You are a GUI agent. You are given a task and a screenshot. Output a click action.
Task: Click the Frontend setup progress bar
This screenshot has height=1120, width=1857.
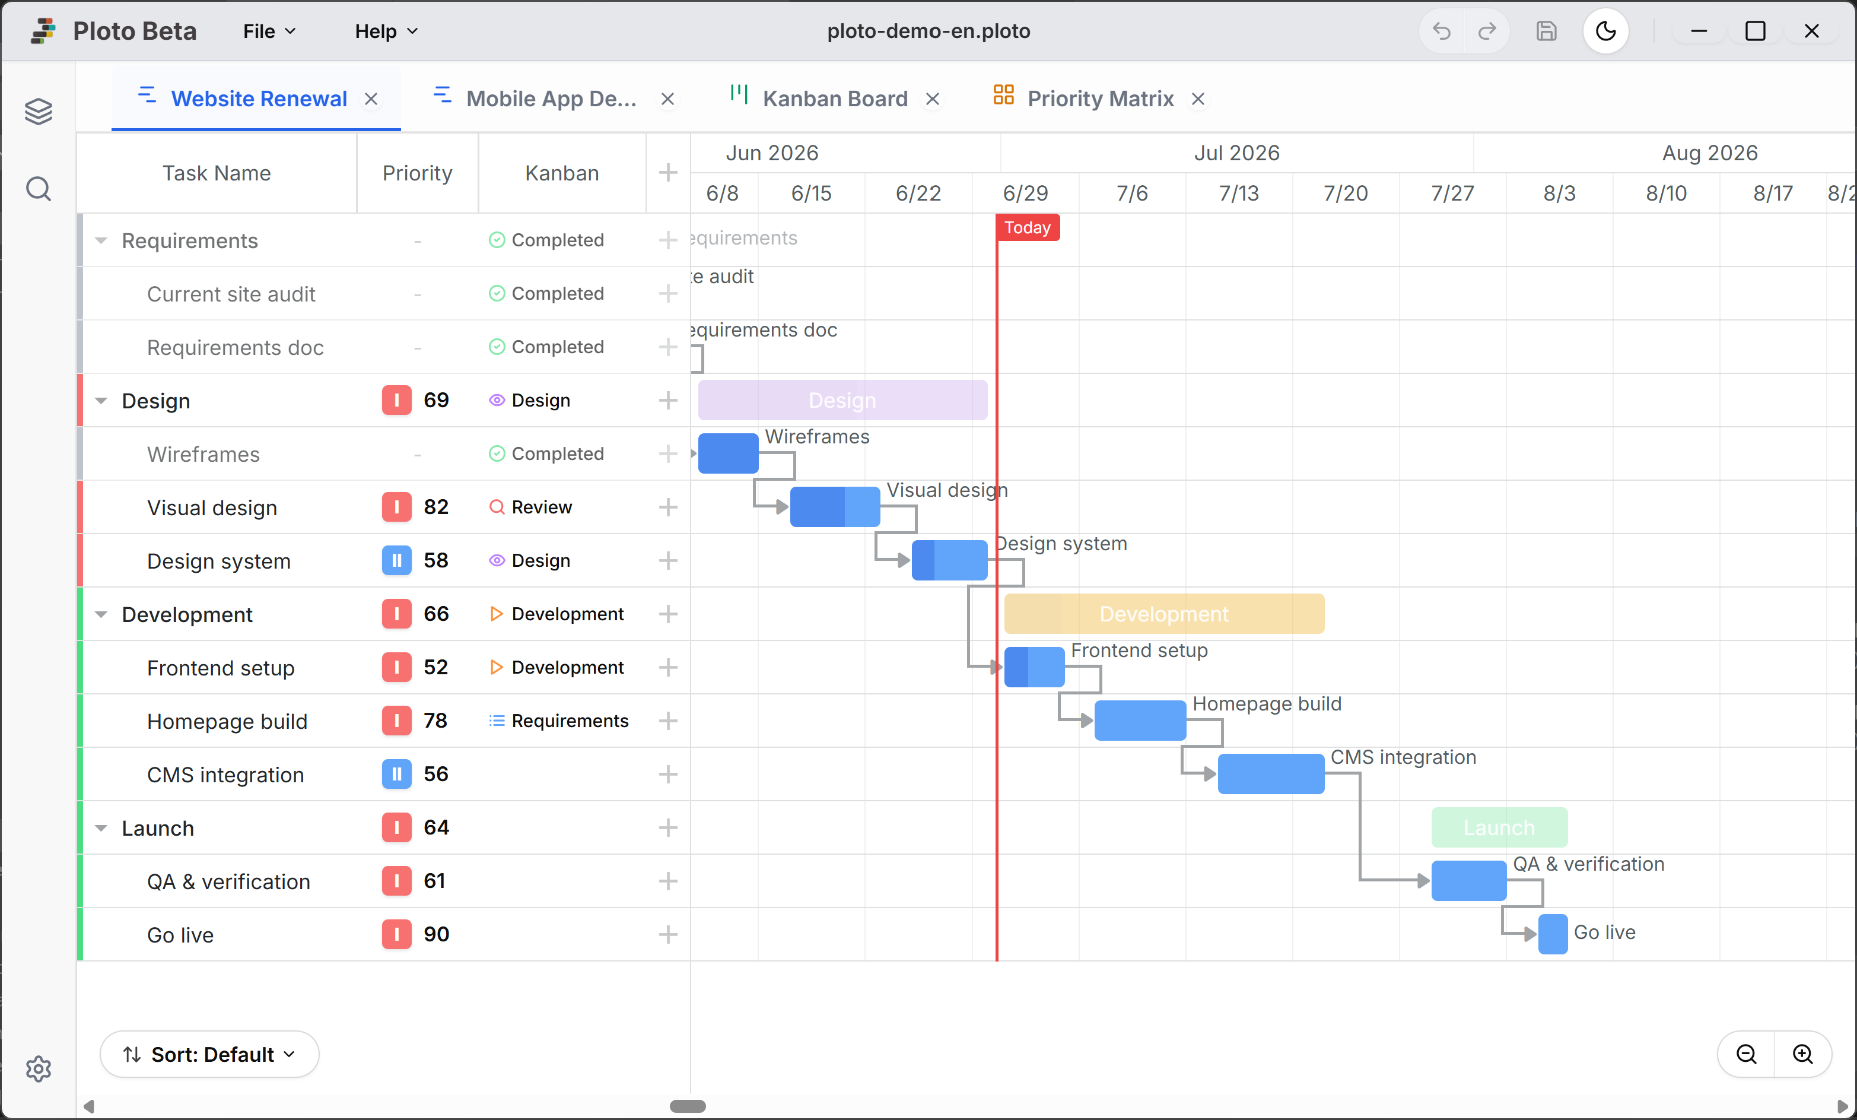(x=1034, y=667)
